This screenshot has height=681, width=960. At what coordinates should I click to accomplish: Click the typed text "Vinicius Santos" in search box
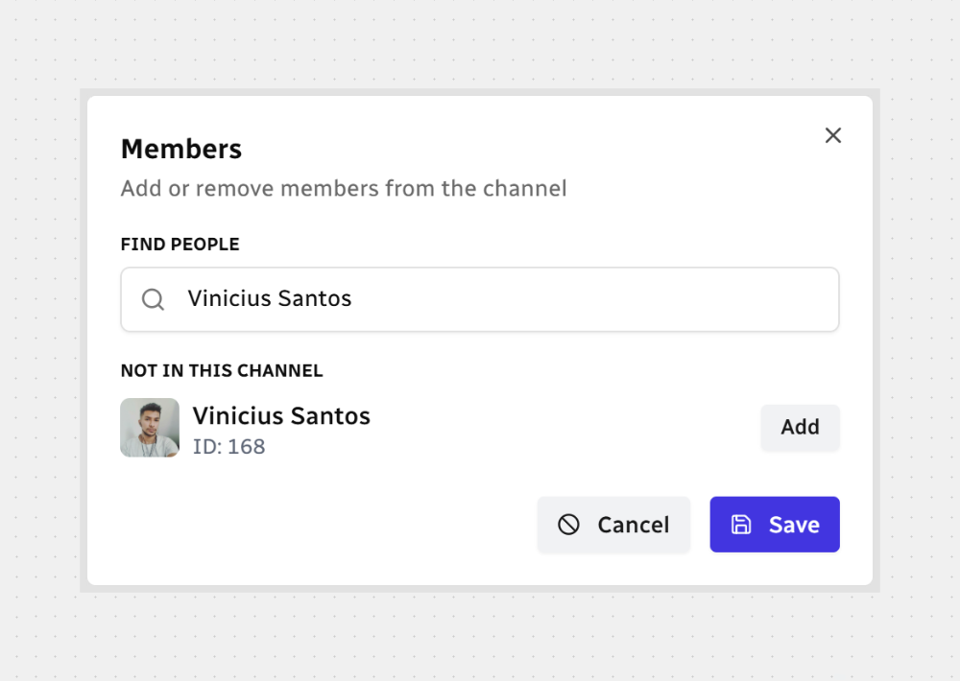(270, 299)
